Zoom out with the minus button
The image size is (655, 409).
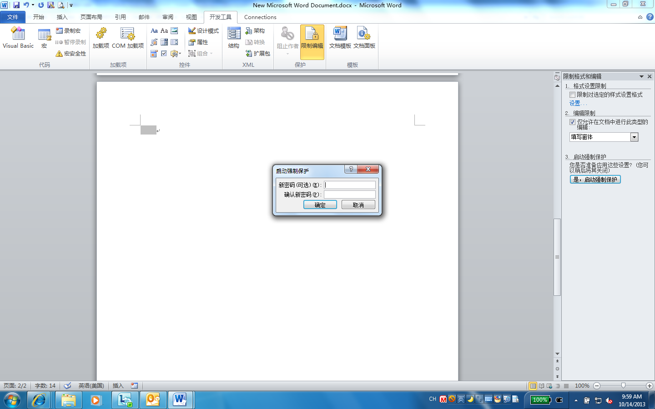click(x=597, y=386)
